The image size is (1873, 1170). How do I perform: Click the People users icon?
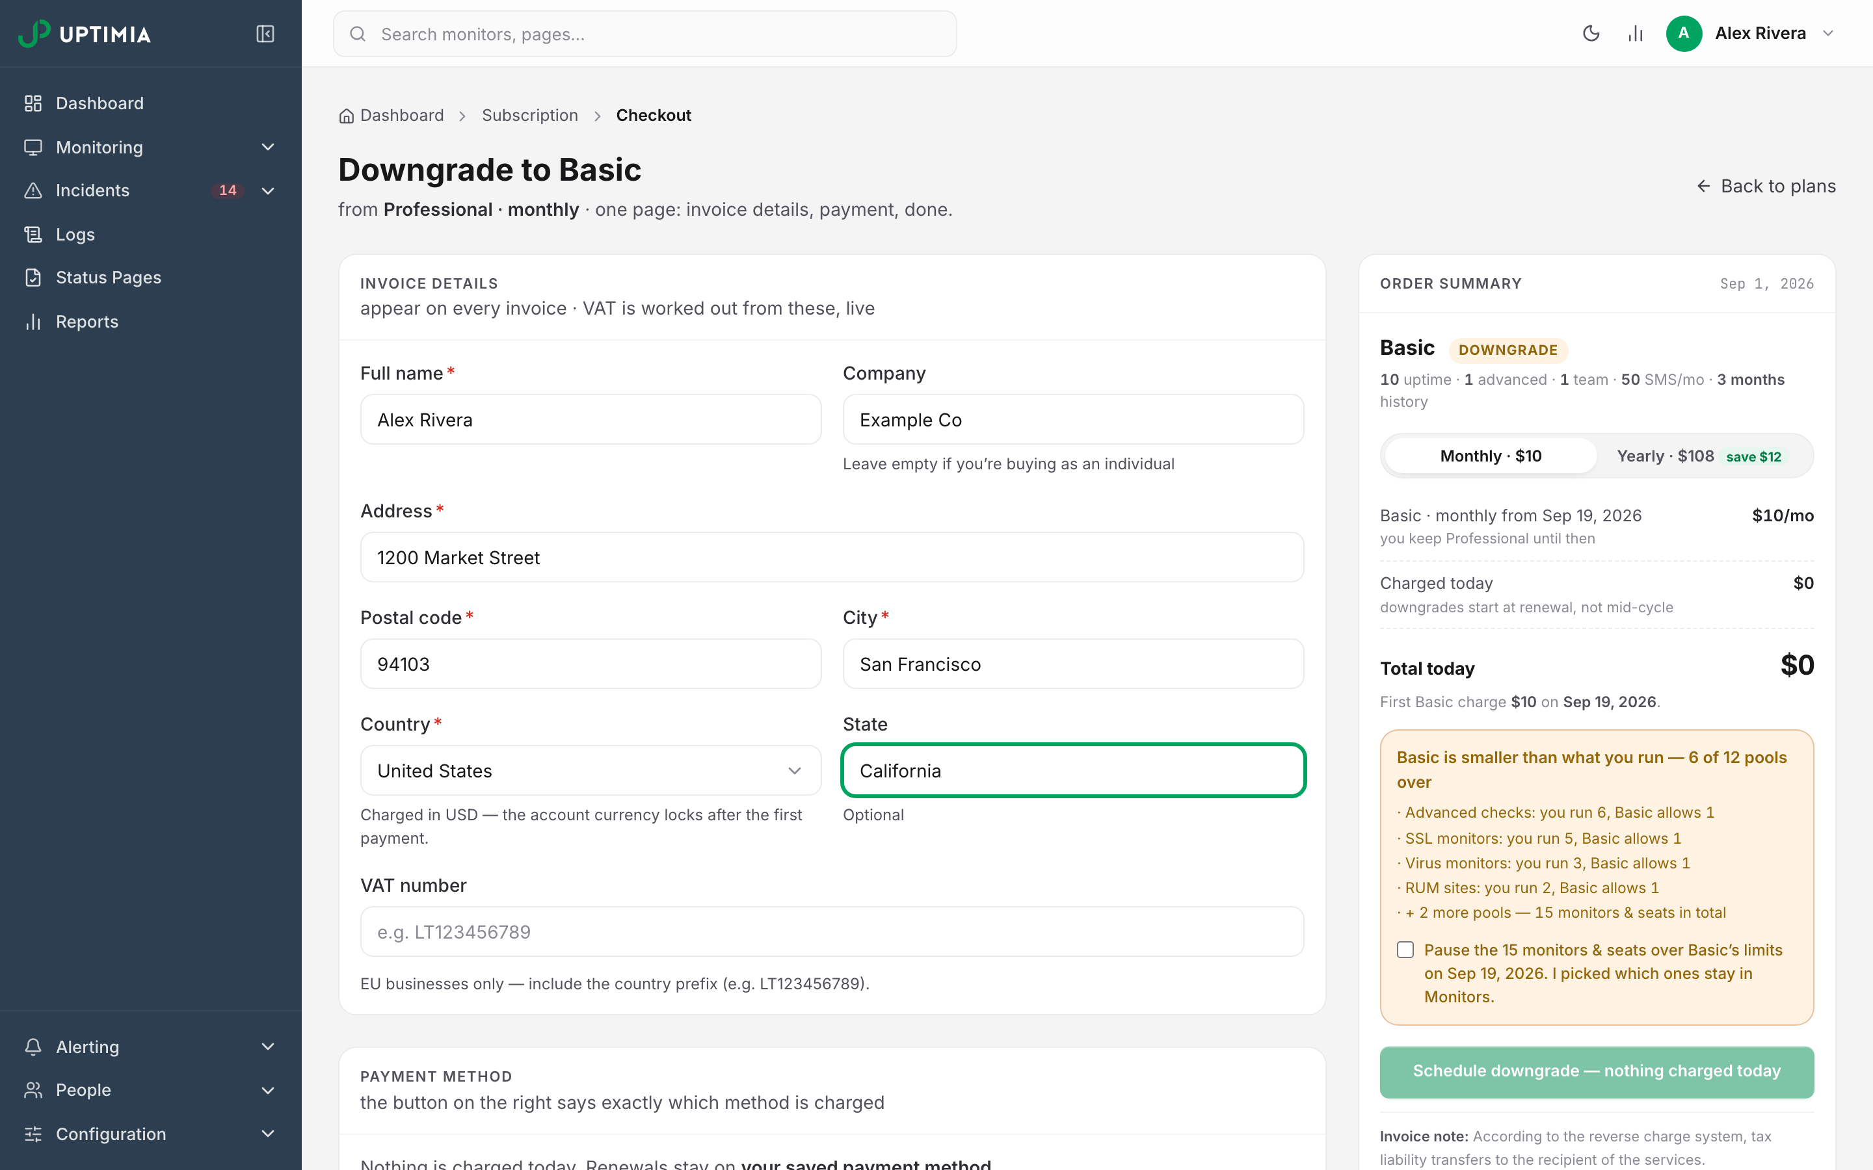[x=33, y=1089]
